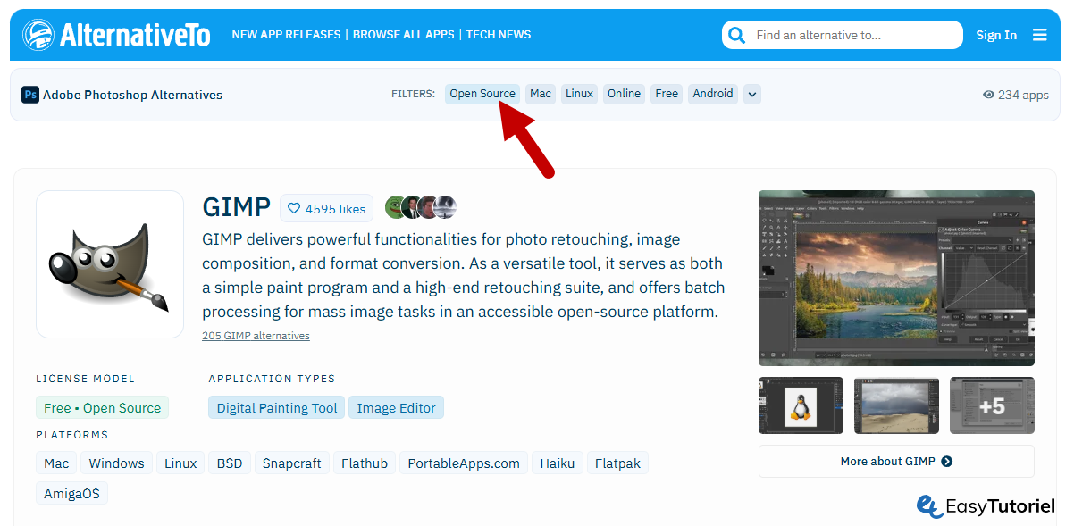Click the AmigaOS platform tag
The height and width of the screenshot is (526, 1074).
coord(72,493)
